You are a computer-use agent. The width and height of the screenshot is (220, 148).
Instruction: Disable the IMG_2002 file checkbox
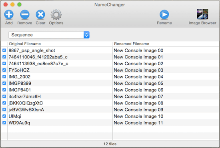click(x=4, y=76)
